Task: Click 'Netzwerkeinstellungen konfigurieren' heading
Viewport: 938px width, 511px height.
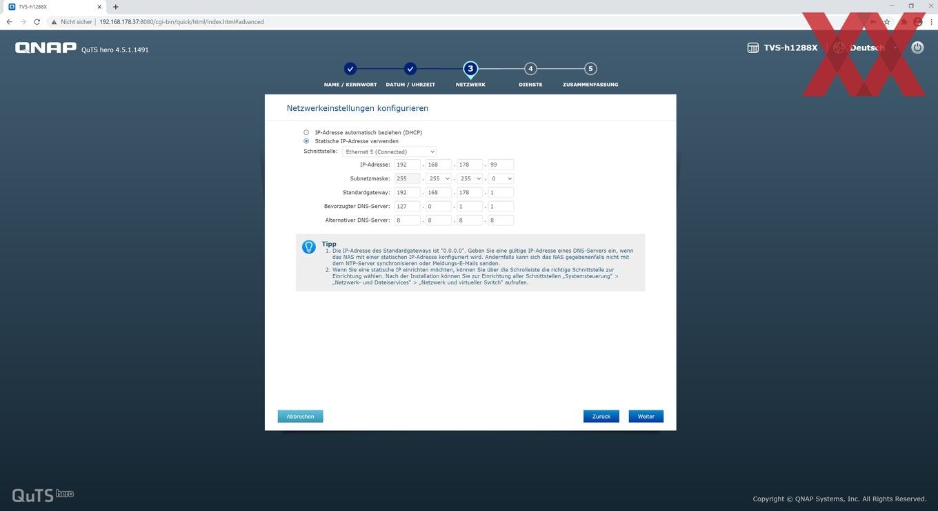Action: (x=357, y=108)
